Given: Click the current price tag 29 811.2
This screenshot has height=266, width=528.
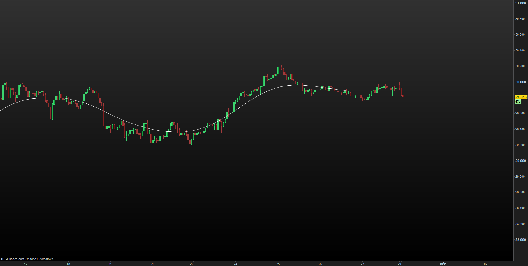Looking at the screenshot, I should 521,97.
